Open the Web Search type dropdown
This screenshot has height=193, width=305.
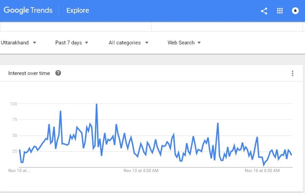(x=184, y=42)
